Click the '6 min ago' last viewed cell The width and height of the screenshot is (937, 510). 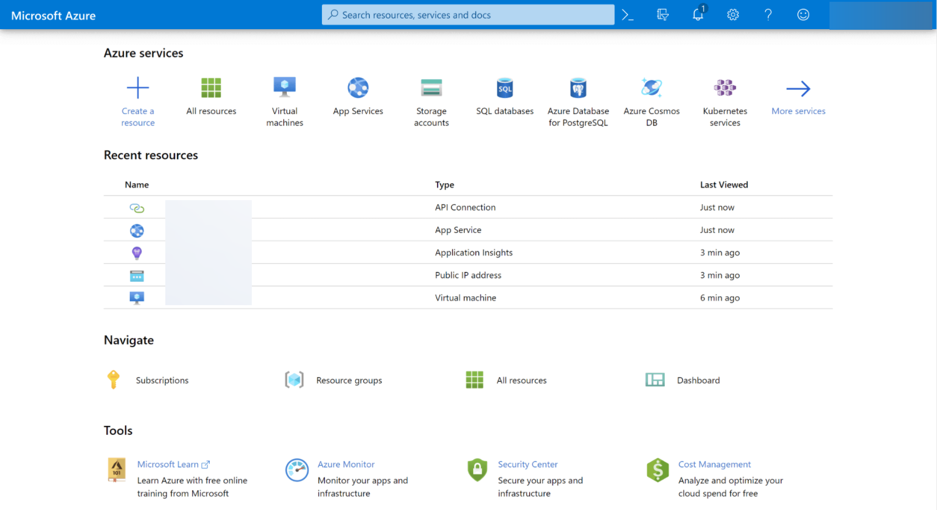(x=720, y=298)
